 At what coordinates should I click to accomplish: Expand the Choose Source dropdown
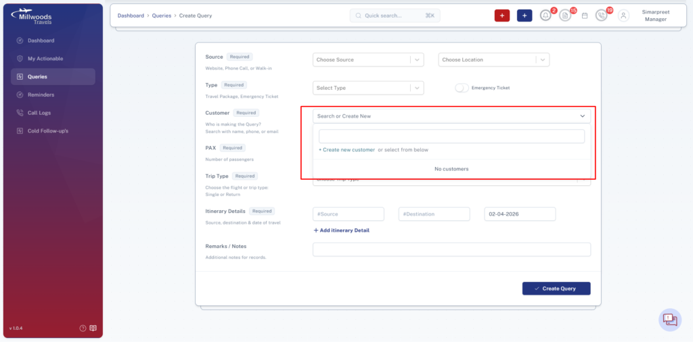click(368, 59)
